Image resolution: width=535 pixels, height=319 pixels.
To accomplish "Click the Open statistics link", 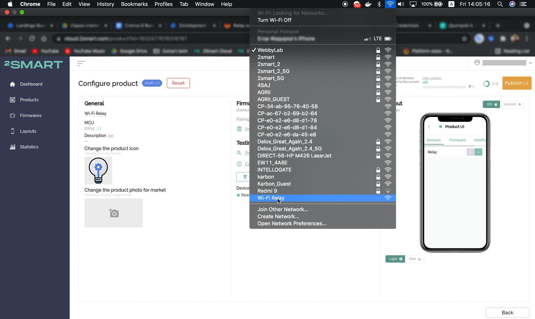I will [432, 78].
